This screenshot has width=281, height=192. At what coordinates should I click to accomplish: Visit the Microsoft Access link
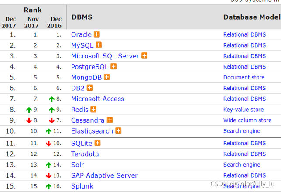point(98,99)
